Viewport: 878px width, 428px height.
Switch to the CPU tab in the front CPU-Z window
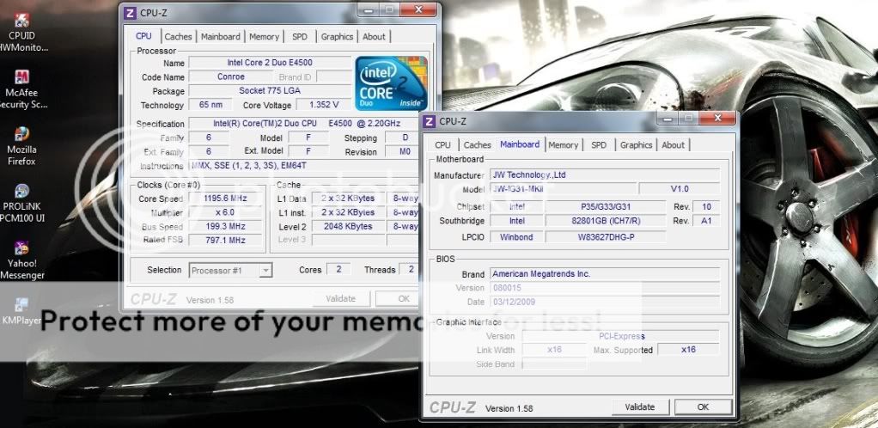(x=443, y=145)
